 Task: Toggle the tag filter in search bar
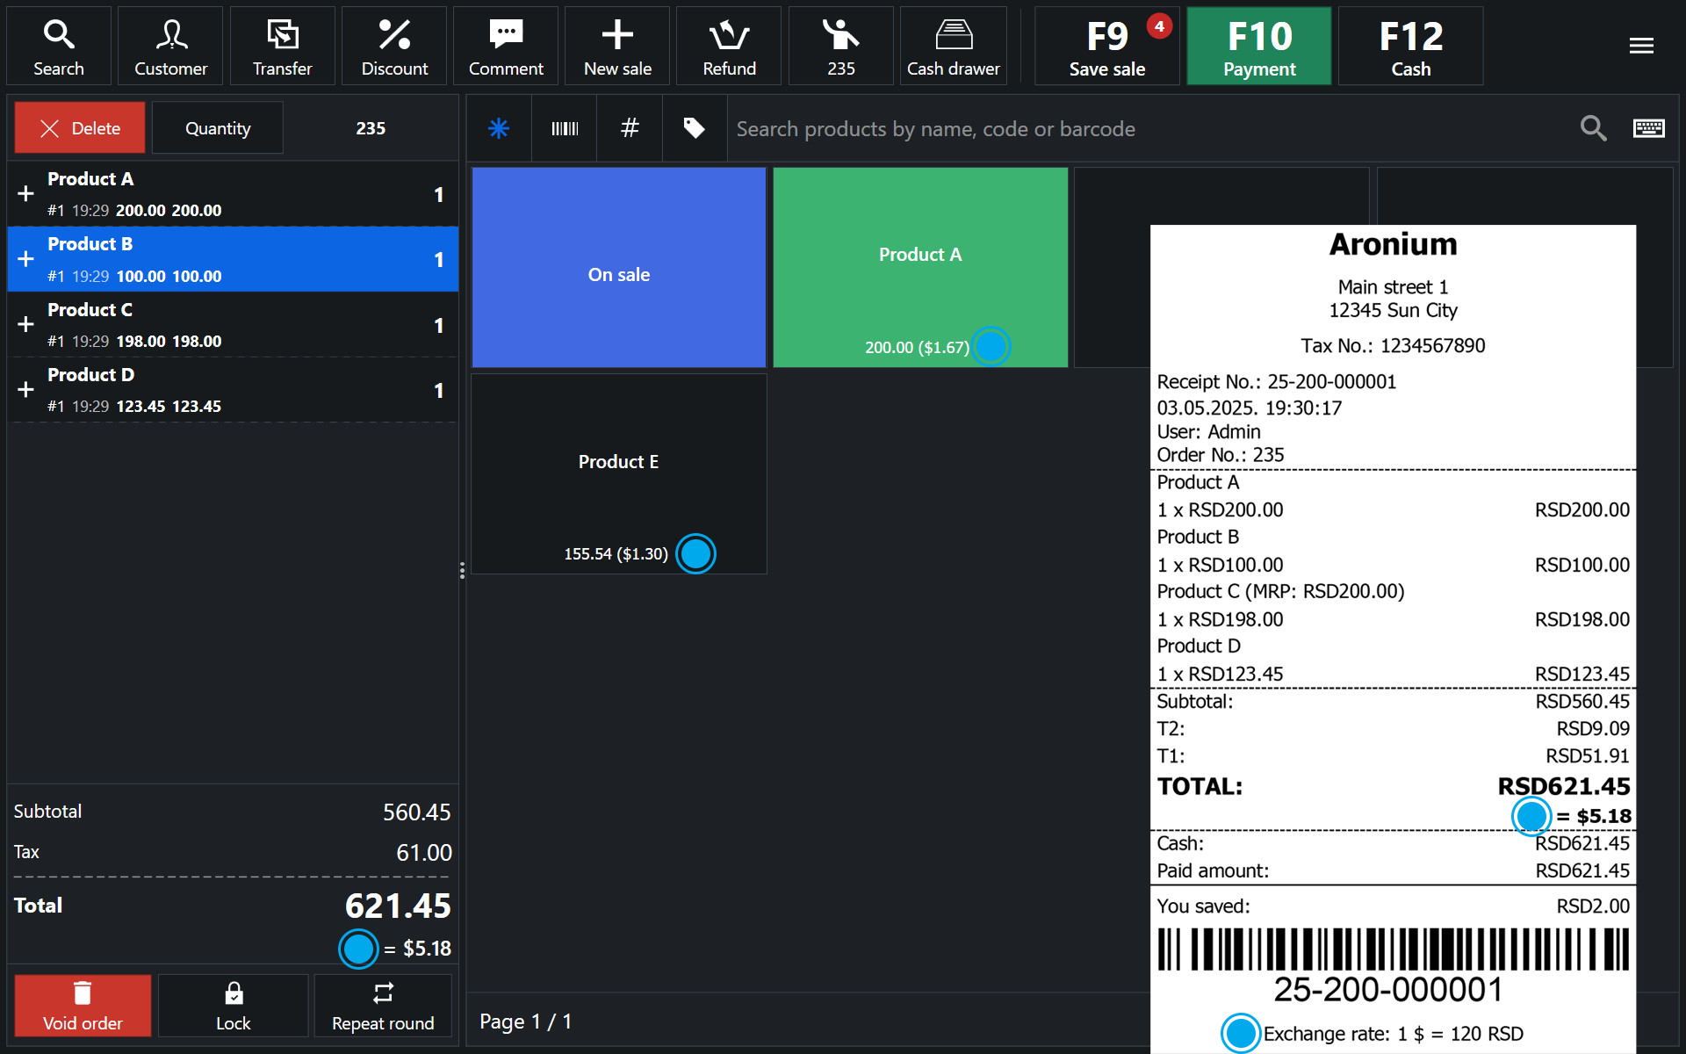(x=694, y=129)
